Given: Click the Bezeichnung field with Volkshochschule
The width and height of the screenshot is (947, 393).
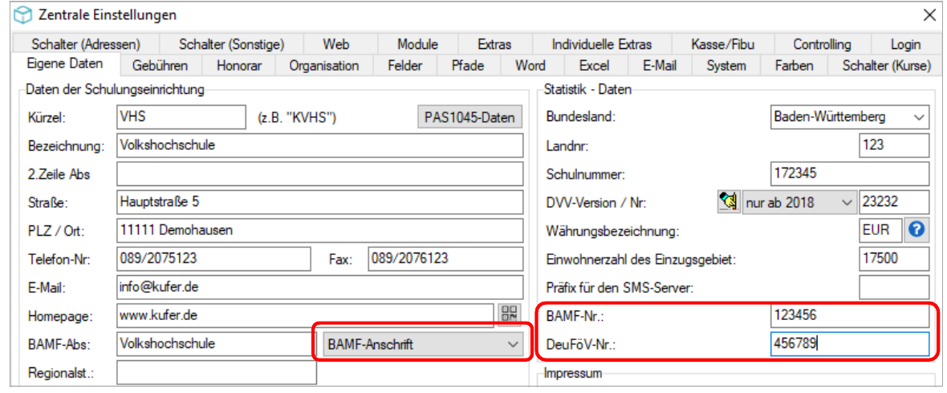Looking at the screenshot, I should click(x=319, y=145).
